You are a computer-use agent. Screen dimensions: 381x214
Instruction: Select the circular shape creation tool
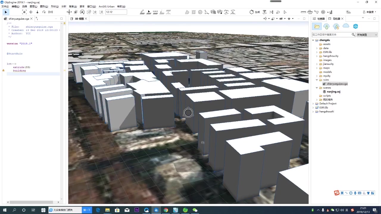[200, 12]
